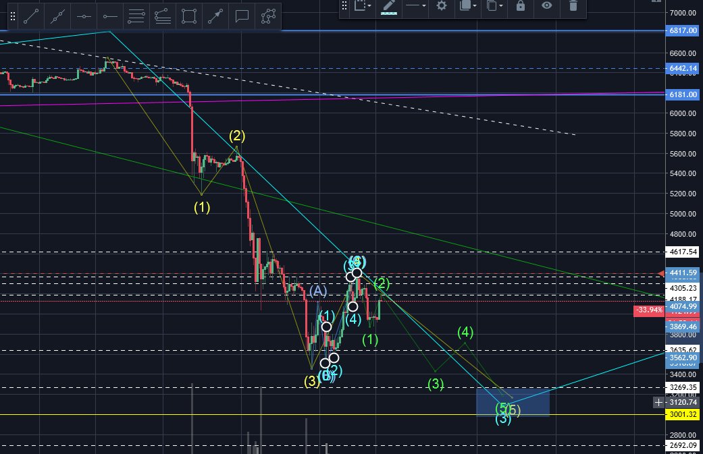This screenshot has height=454, width=703.
Task: Click the 3269.35 price label
Action: (682, 388)
